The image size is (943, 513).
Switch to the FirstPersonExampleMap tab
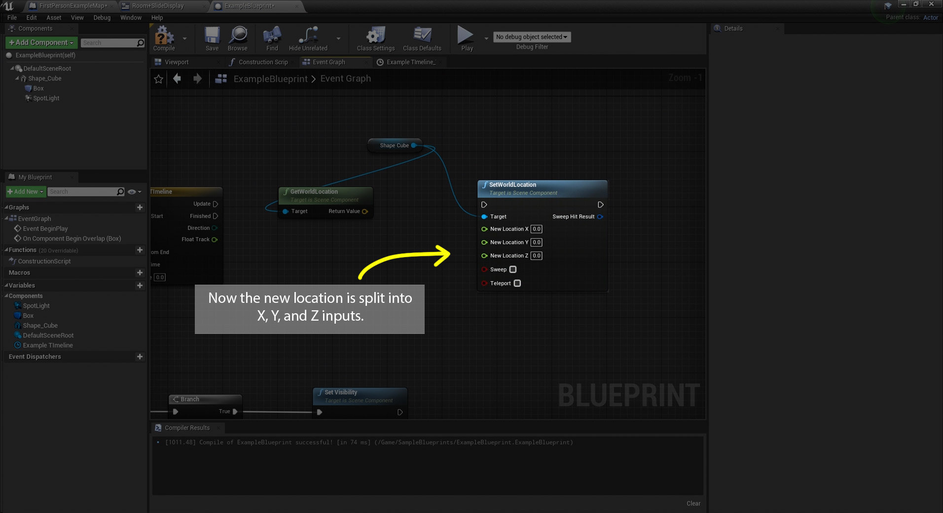point(73,6)
